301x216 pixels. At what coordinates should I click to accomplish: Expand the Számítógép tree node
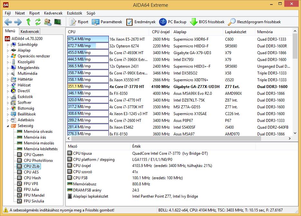[x=8, y=45]
